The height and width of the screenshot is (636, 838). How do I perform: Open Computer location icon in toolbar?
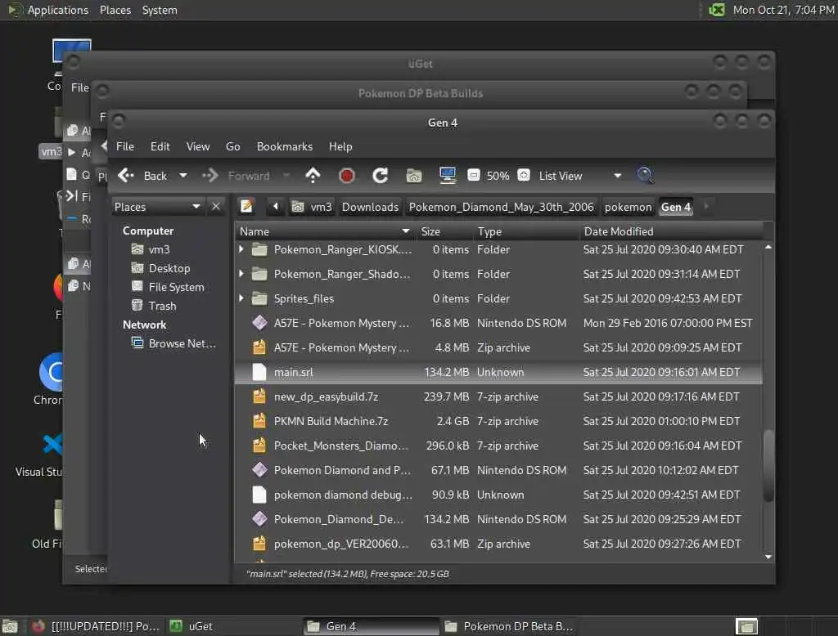[448, 176]
